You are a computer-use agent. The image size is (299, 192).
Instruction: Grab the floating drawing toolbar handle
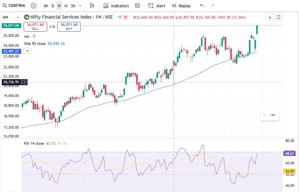click(x=264, y=115)
